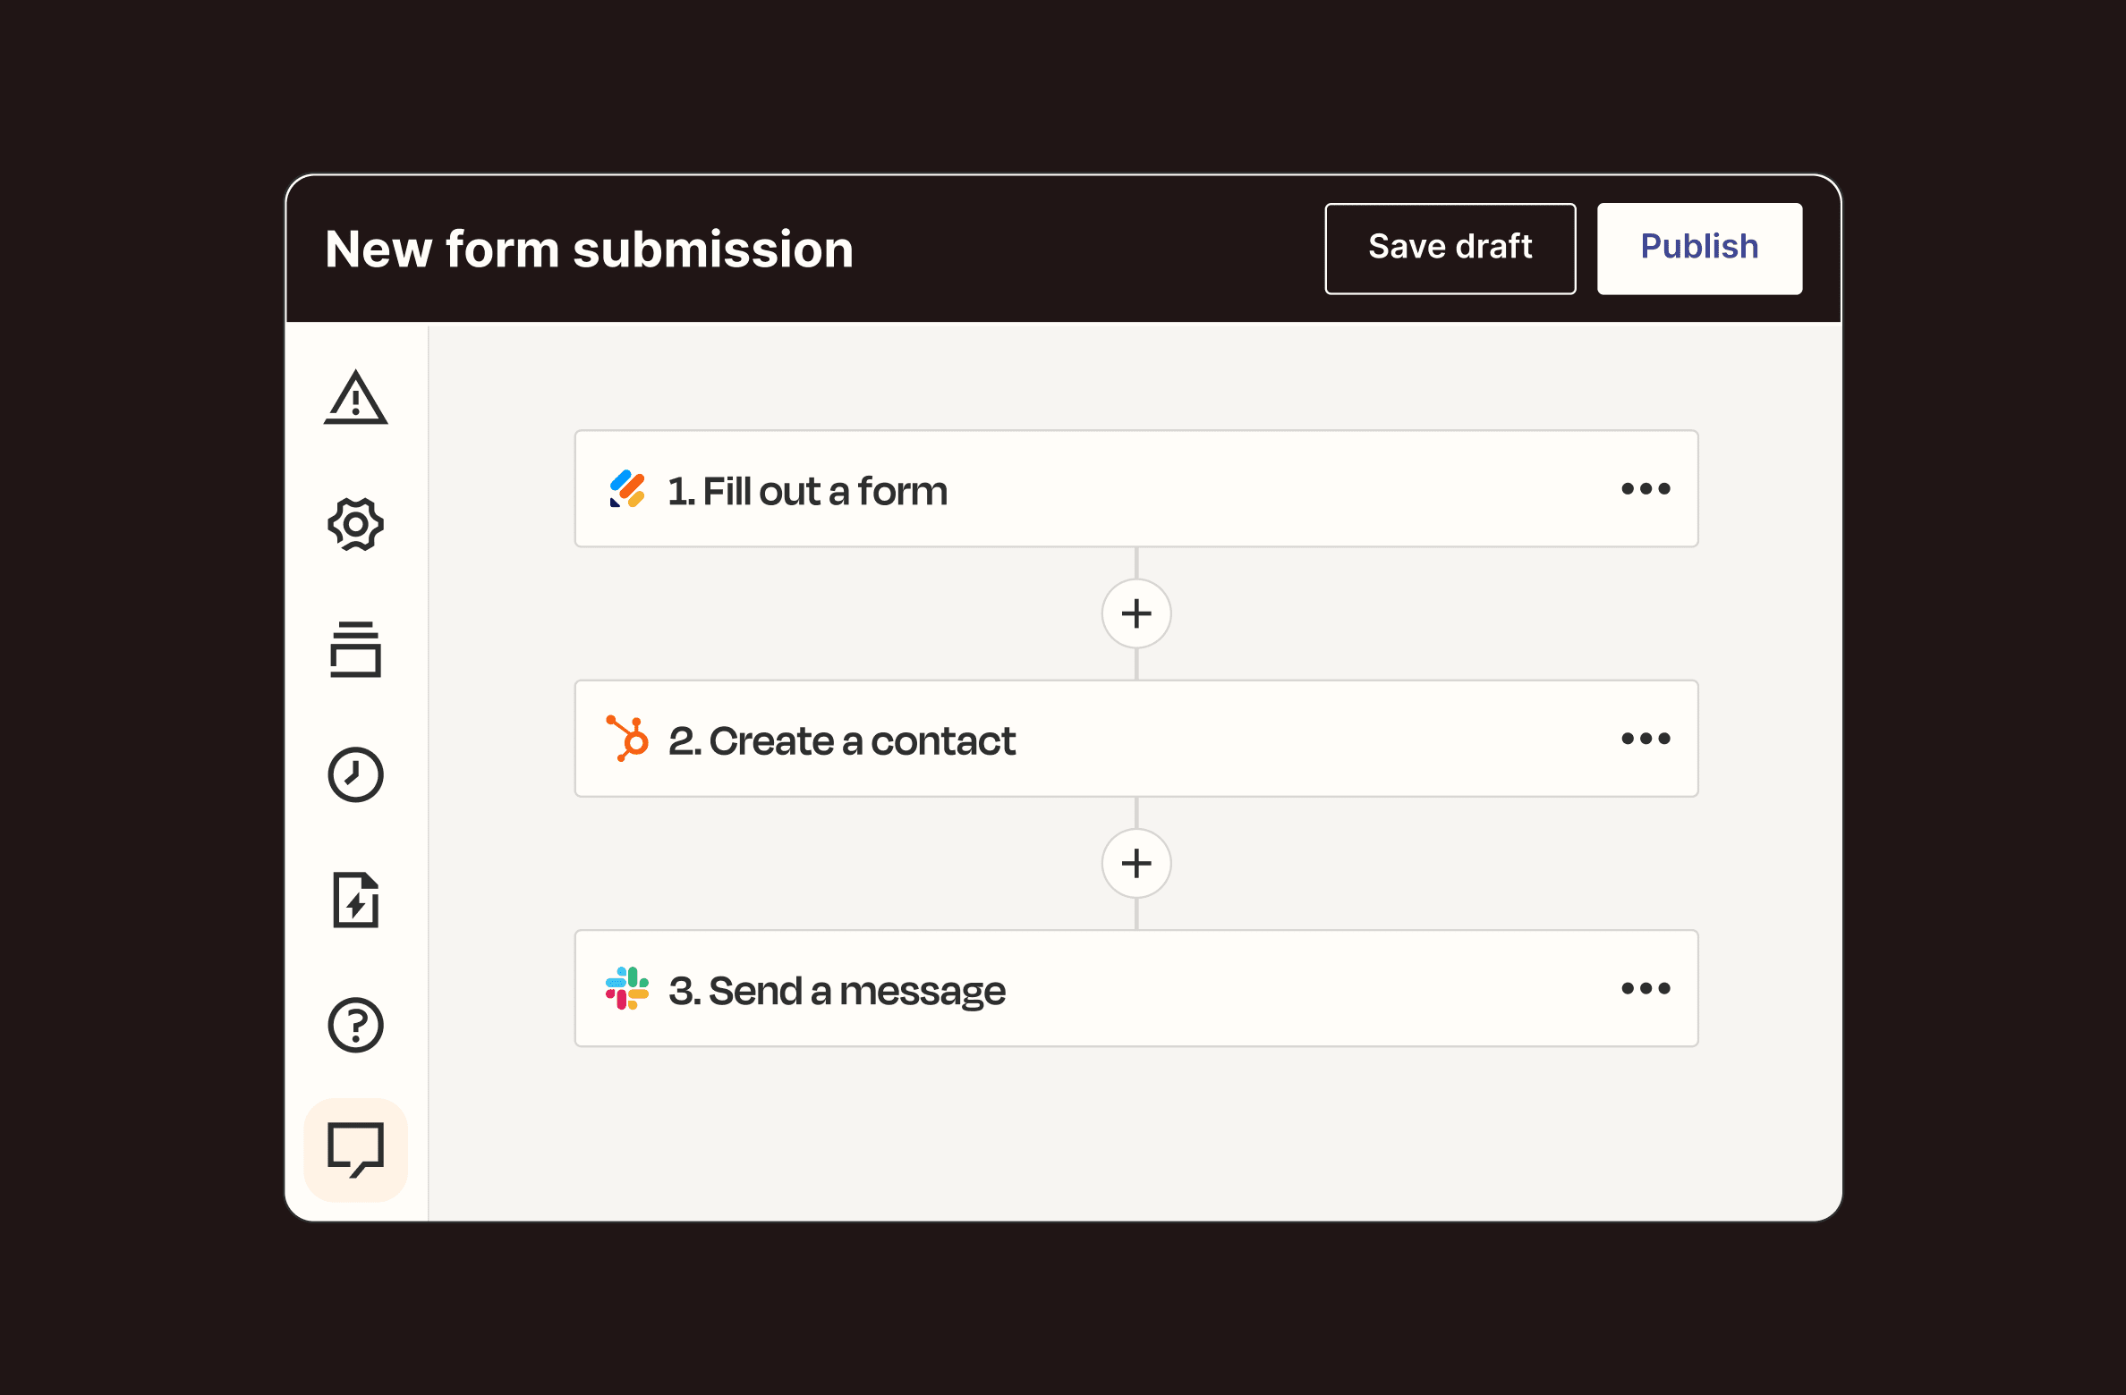Click the lightning bolt document icon
The width and height of the screenshot is (2126, 1395).
point(355,899)
